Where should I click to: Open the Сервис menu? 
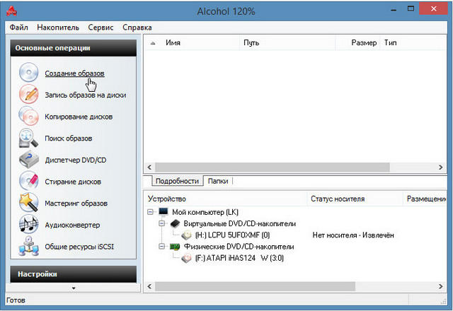[101, 28]
